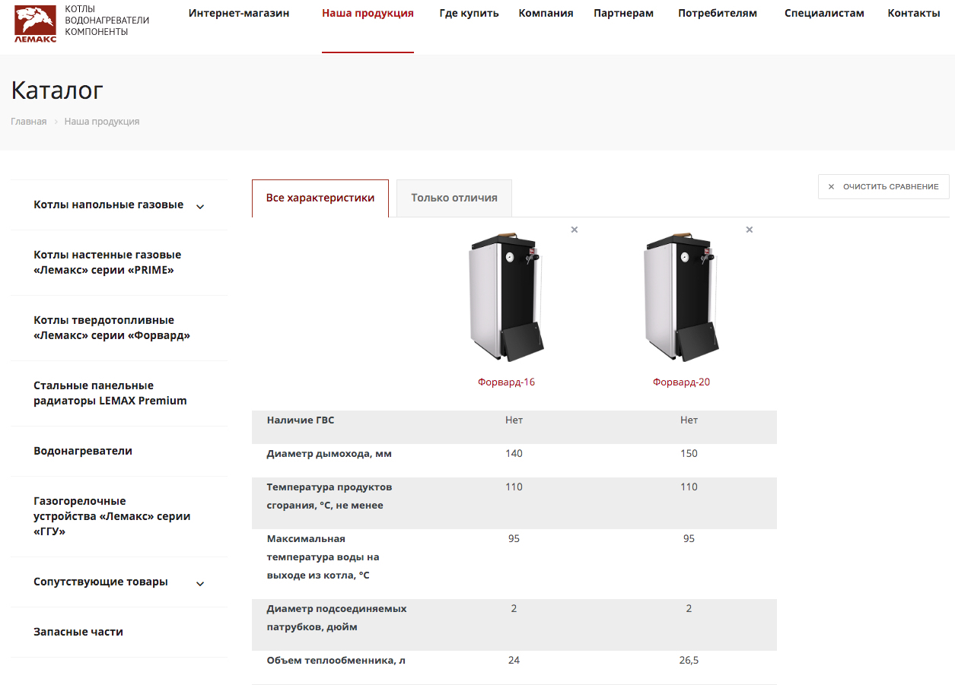This screenshot has width=955, height=685.
Task: Follow the Главная breadcrumb link
Action: tap(29, 122)
